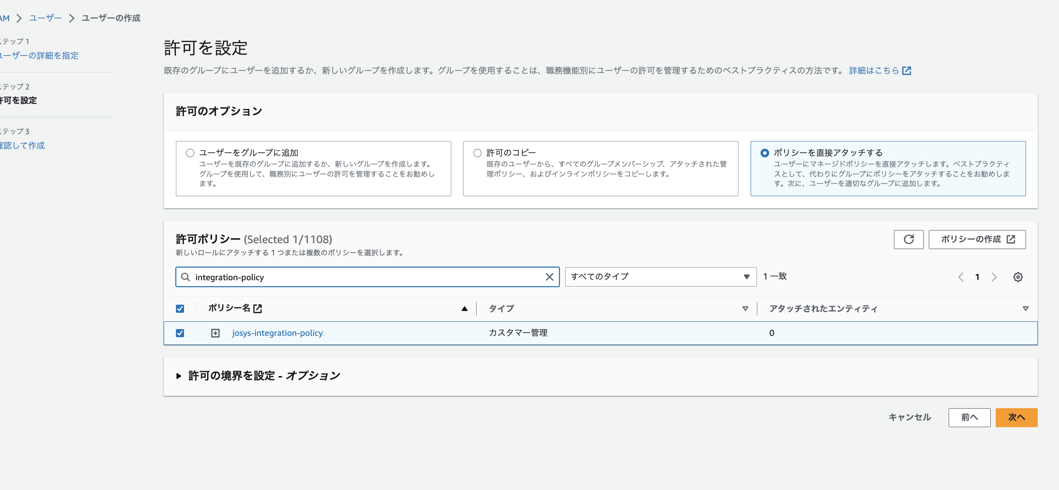This screenshot has height=490, width=1059.
Task: Clear the policy search with the X icon
Action: point(549,277)
